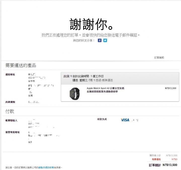
Task: Click the VISA payment logo
Action: point(125,120)
